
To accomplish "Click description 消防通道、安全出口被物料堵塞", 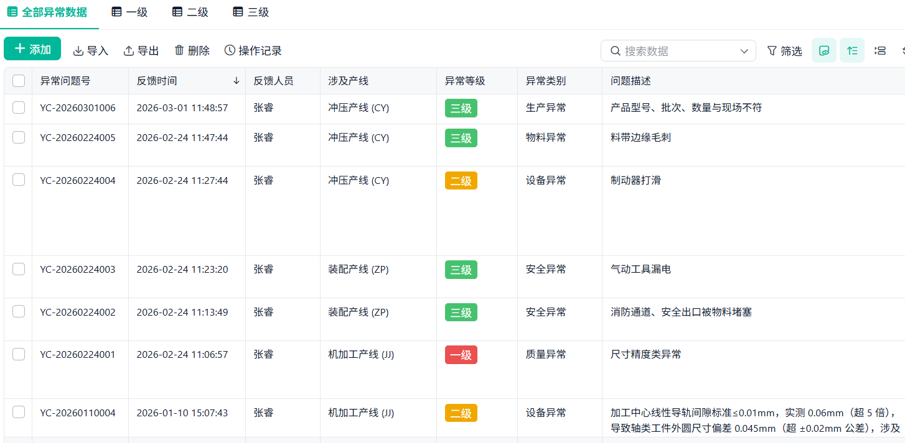I will [681, 313].
